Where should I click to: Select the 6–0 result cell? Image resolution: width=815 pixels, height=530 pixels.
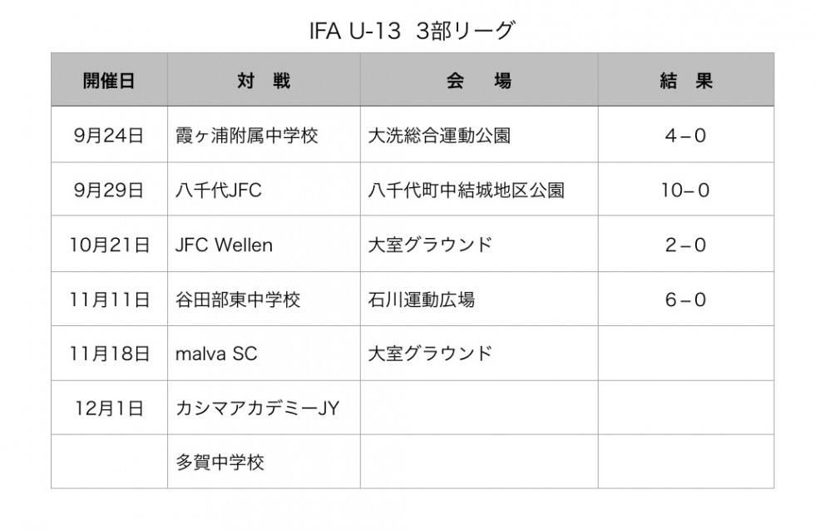click(686, 299)
